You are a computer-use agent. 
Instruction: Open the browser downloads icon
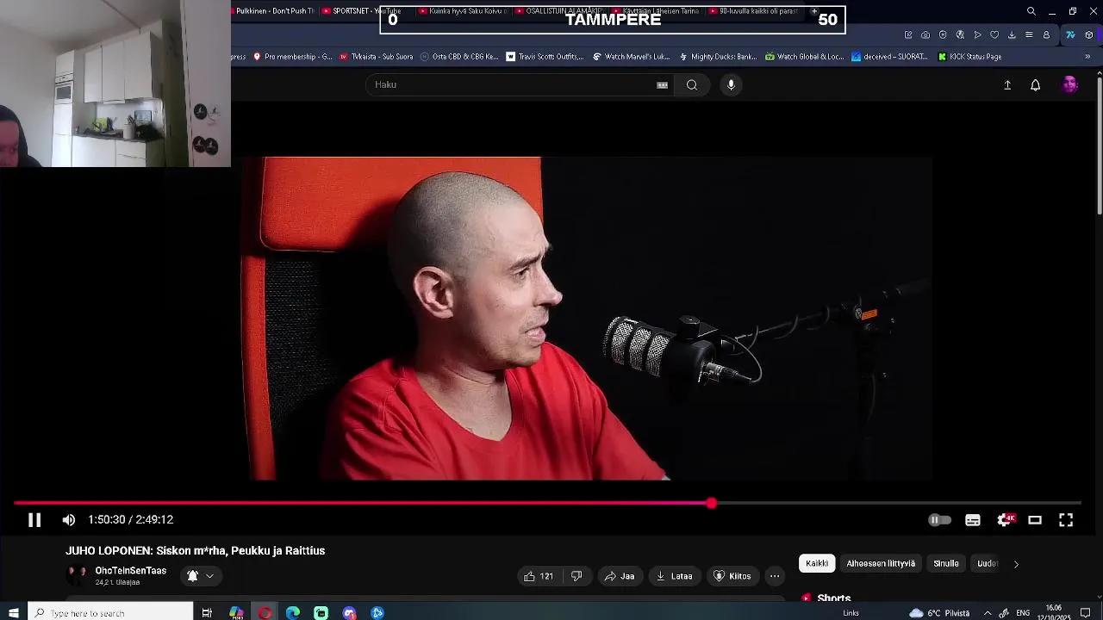point(1012,35)
